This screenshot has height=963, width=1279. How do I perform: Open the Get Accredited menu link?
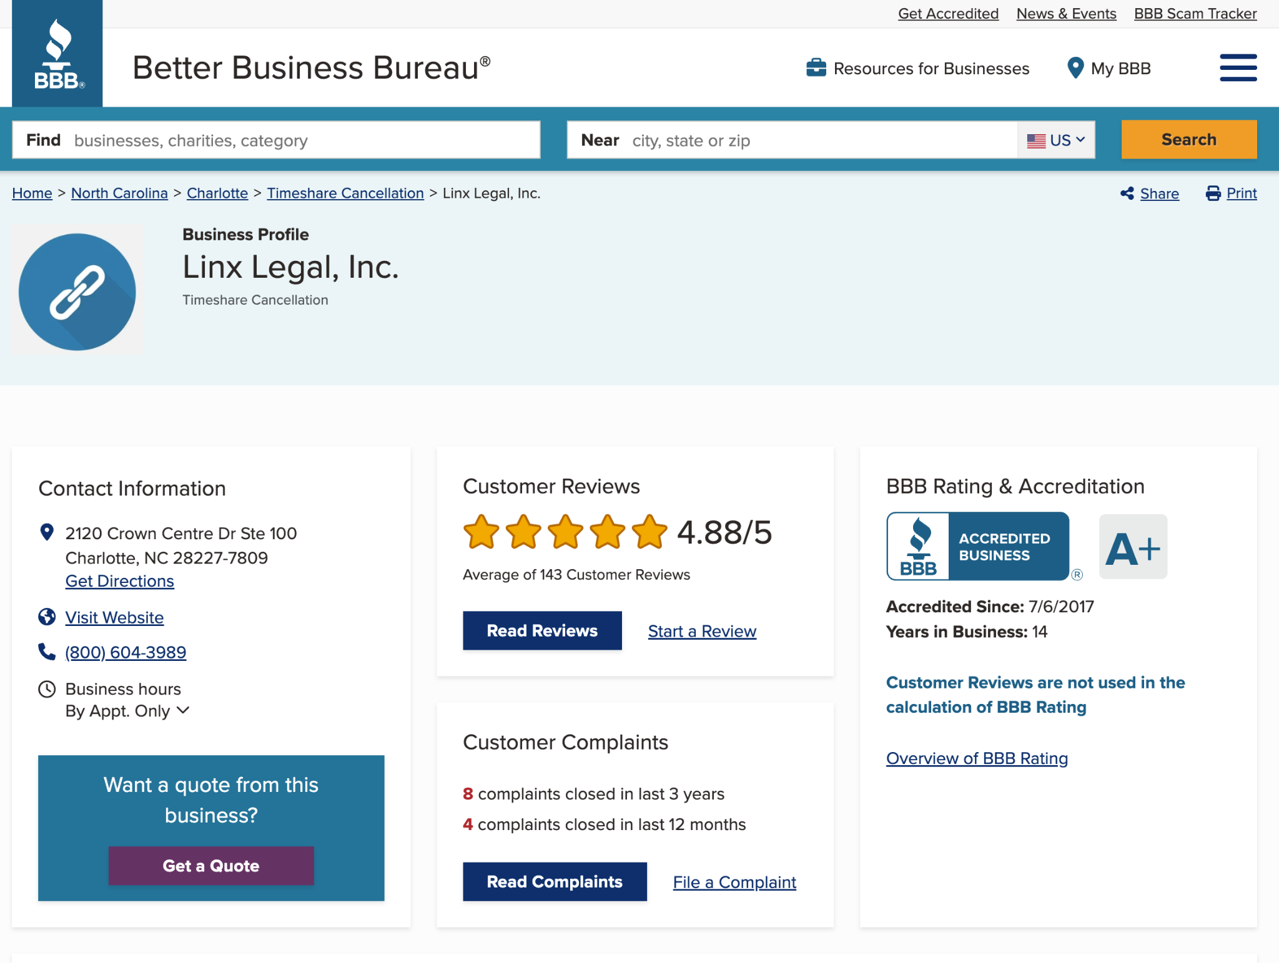pyautogui.click(x=948, y=14)
